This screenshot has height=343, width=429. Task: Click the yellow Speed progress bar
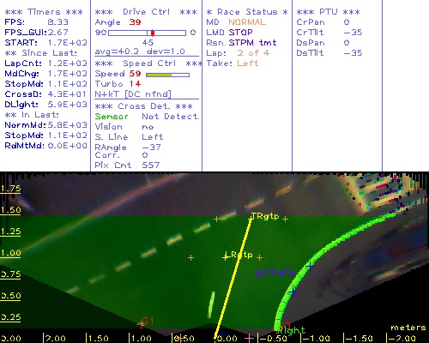(167, 75)
